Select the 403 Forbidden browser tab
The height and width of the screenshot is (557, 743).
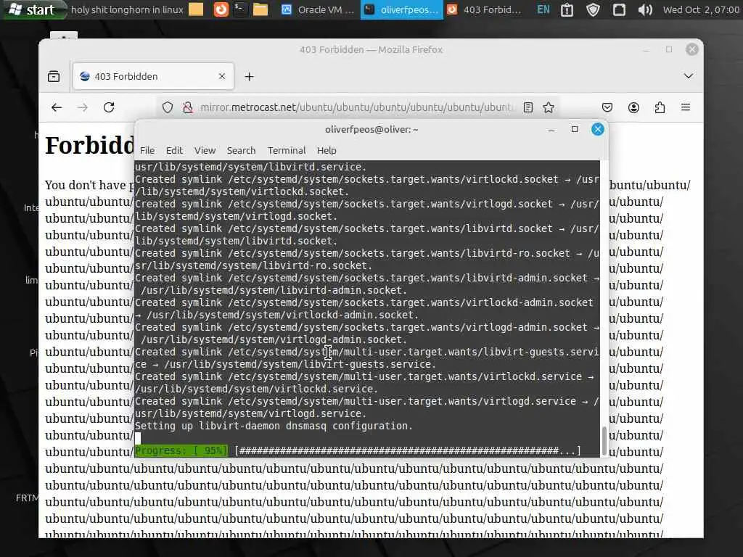point(153,76)
